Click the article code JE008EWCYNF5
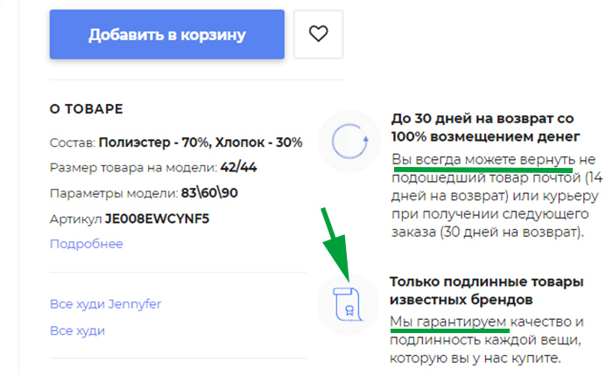Screen dimensions: 613x375 tap(157, 219)
